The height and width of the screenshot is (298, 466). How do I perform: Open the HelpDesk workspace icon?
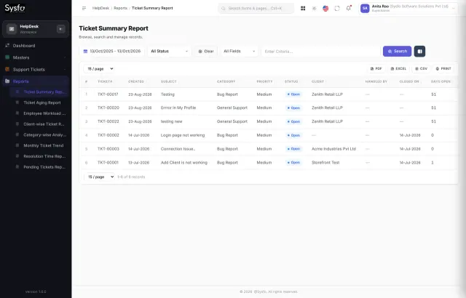point(12,29)
